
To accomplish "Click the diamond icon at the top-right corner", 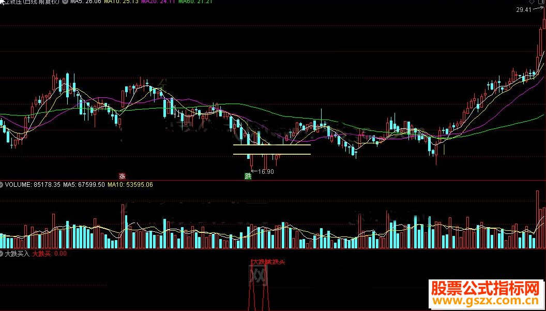I will click(x=532, y=2).
